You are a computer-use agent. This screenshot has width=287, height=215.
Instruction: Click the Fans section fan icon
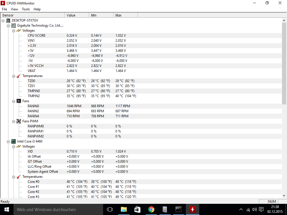point(19,101)
